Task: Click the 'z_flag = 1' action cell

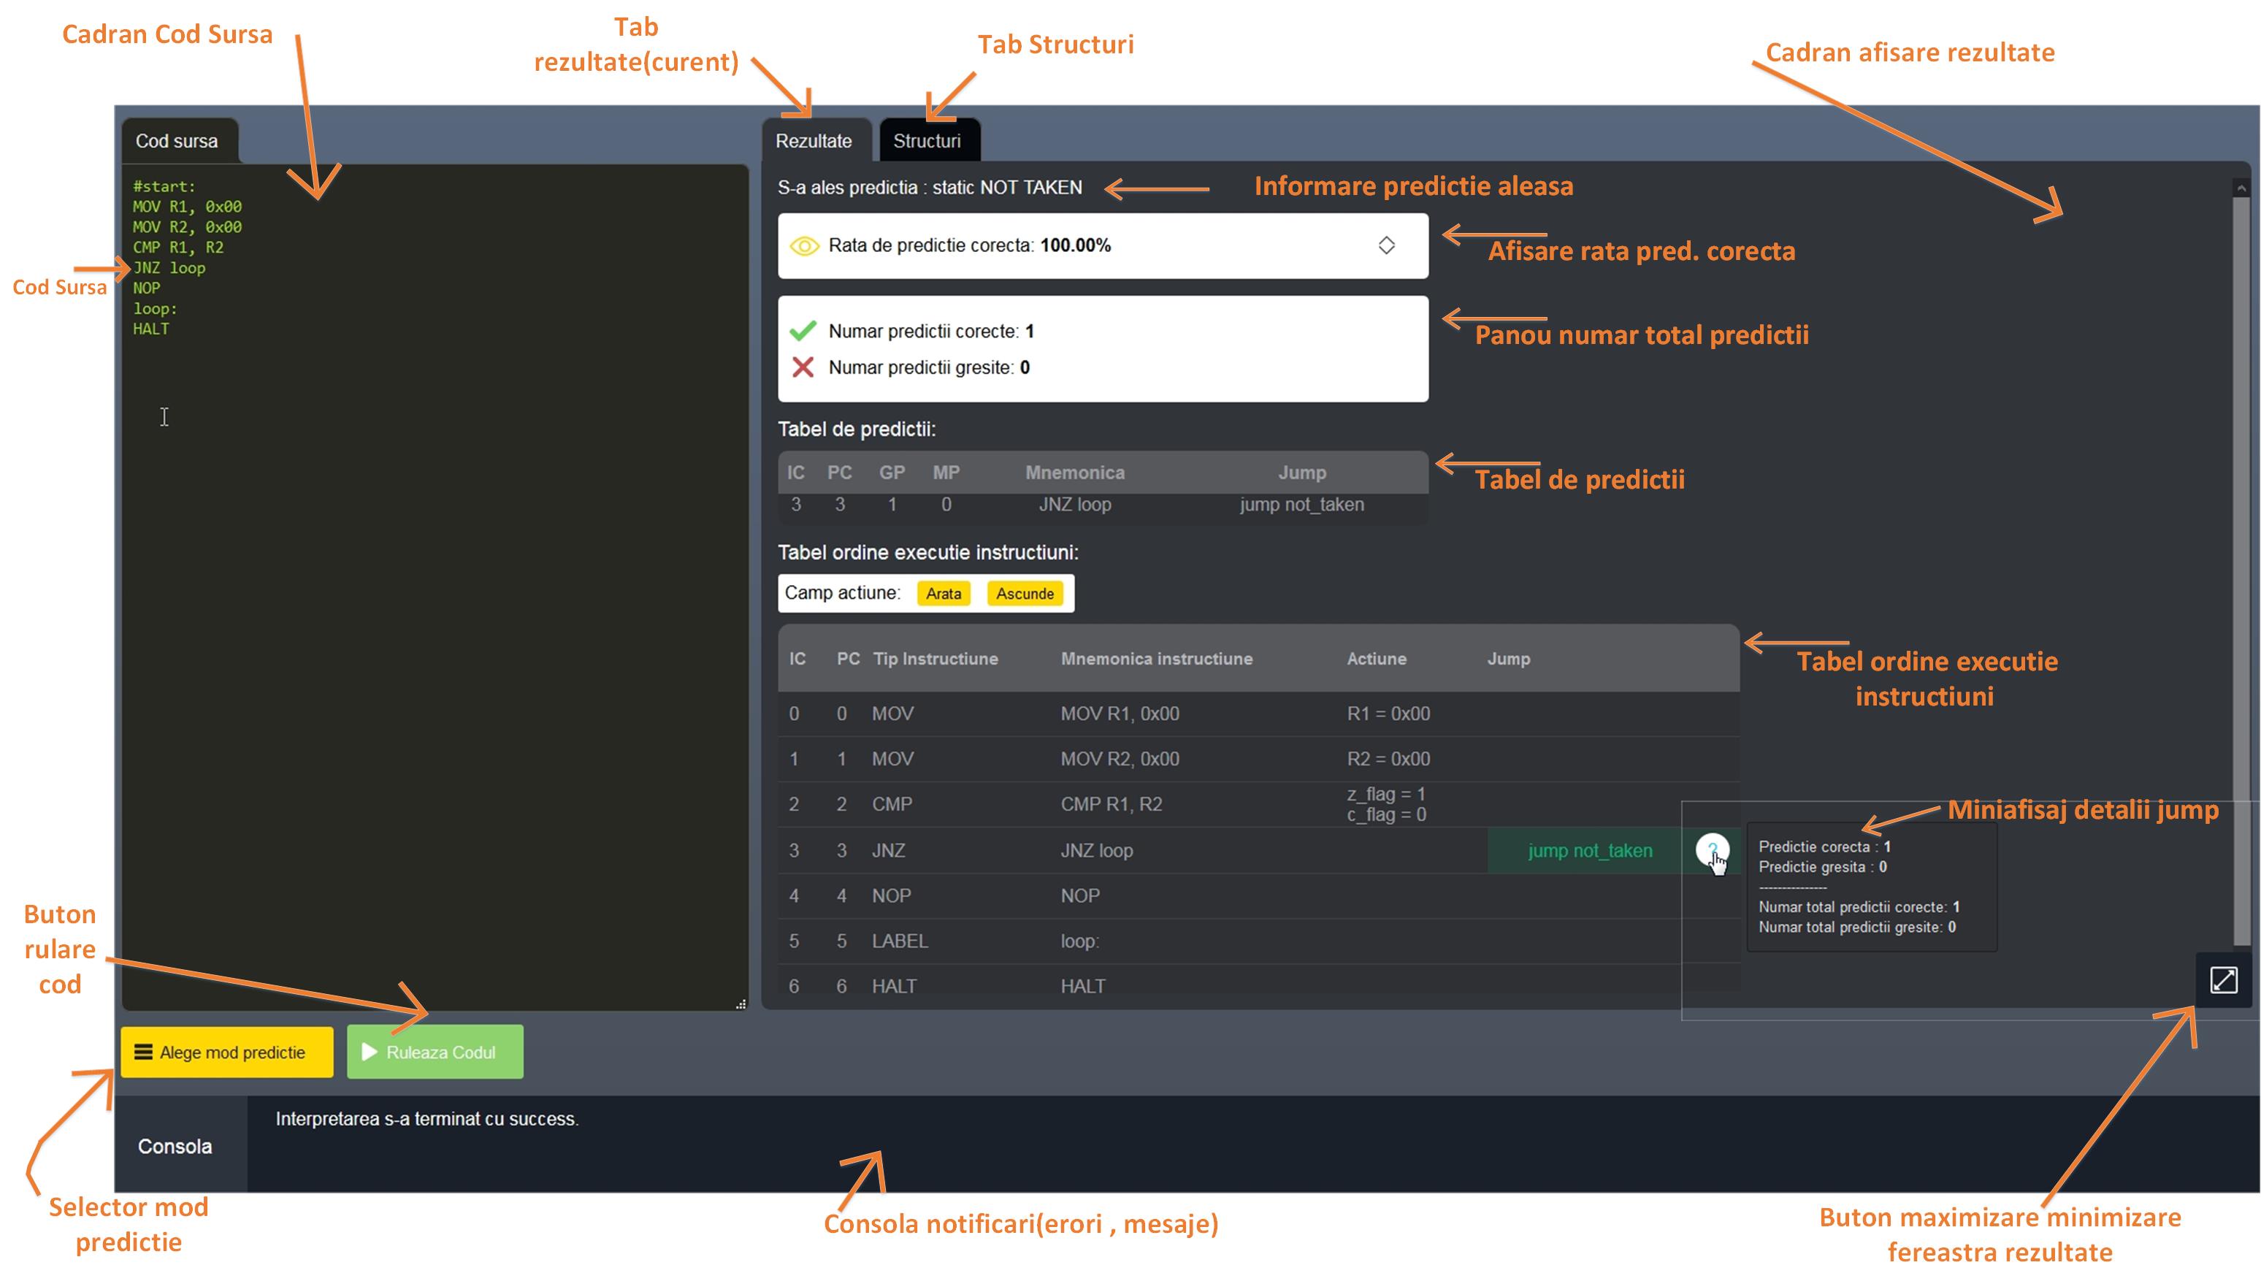Action: 1385,794
